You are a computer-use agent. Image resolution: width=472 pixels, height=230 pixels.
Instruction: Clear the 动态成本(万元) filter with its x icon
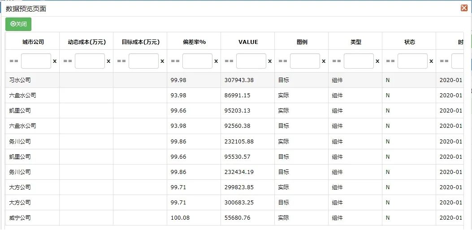[108, 61]
